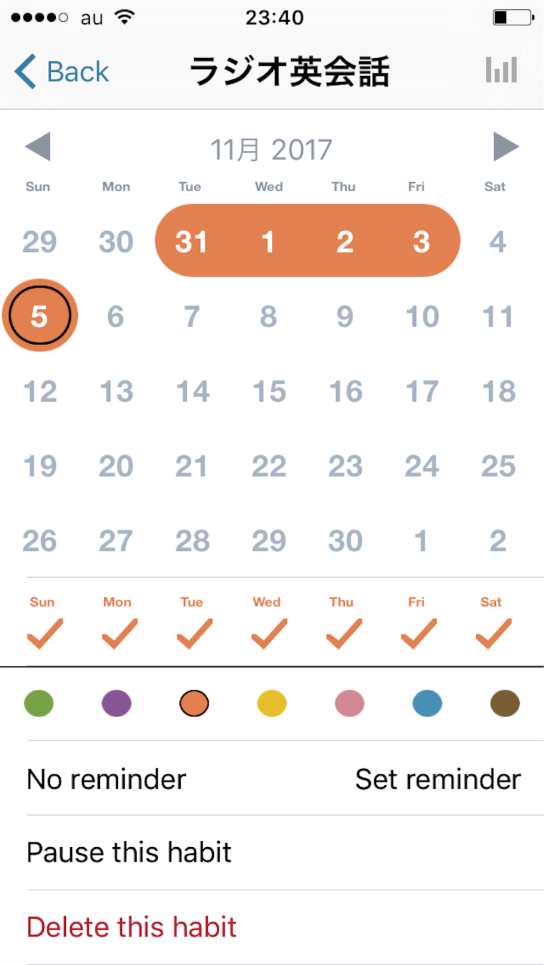Toggle the Friday weekday checkmark
Screen dimensions: 544x965
(x=419, y=633)
